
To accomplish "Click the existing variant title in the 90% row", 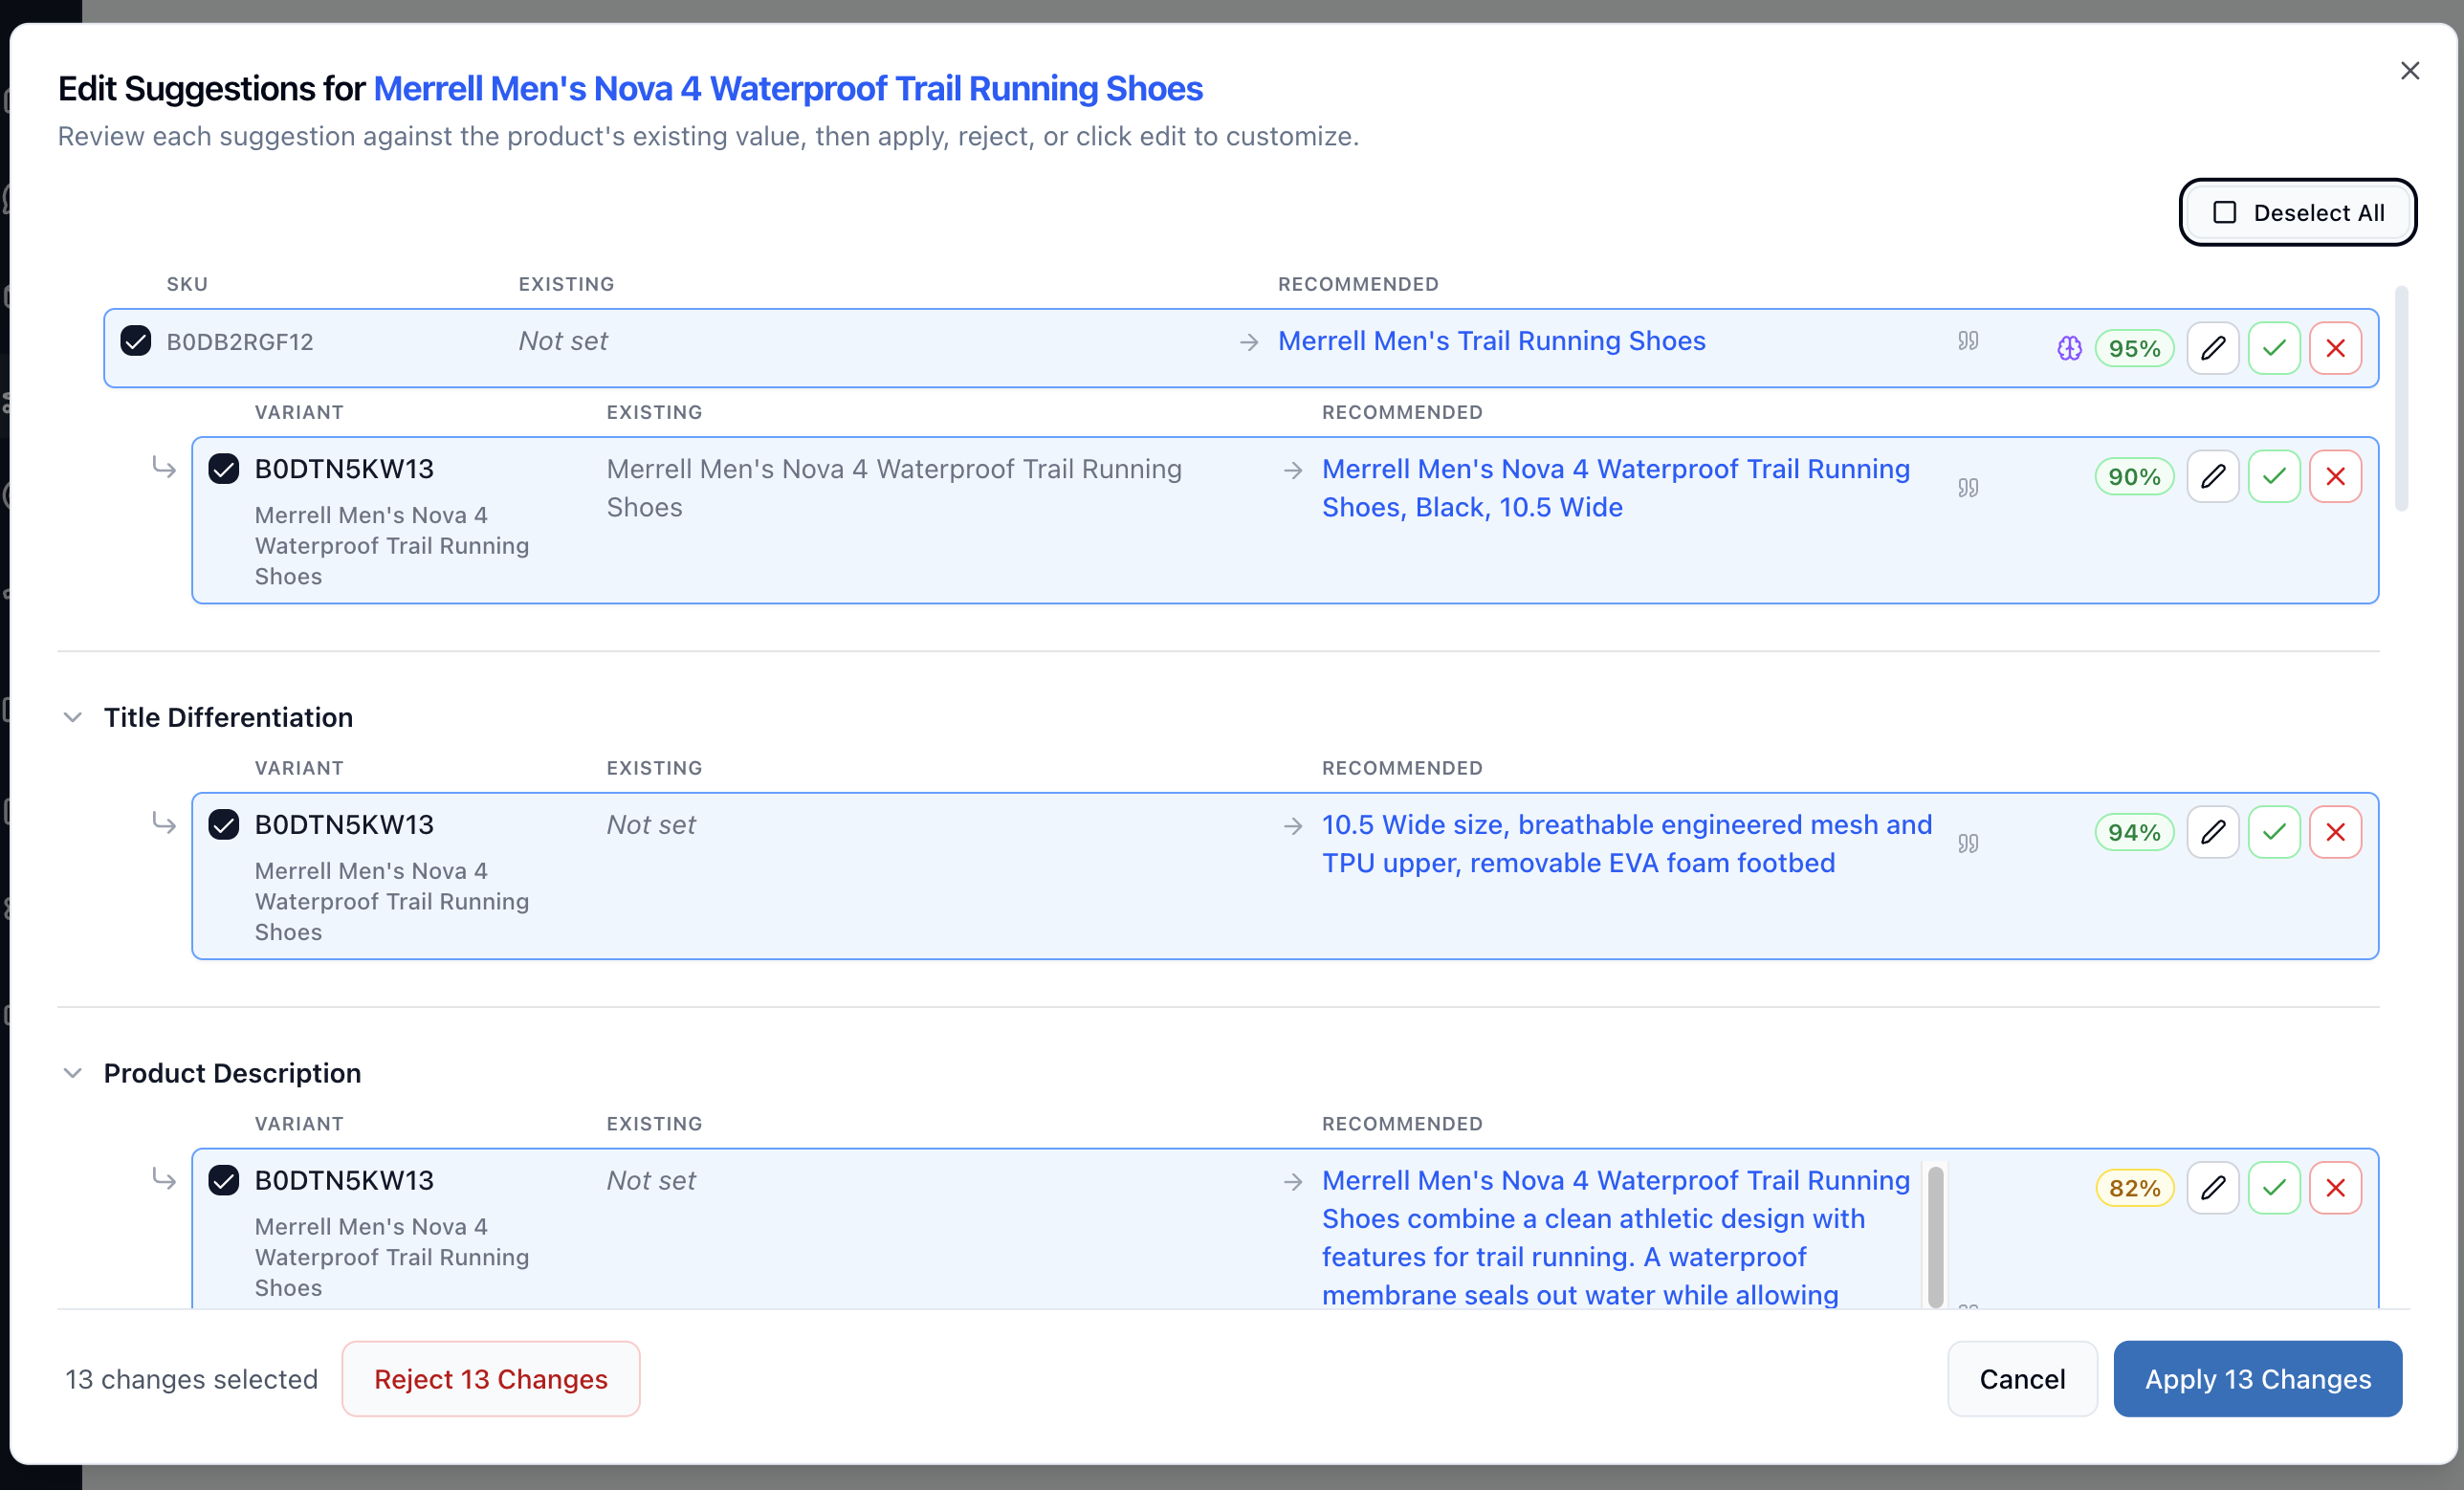I will tap(894, 488).
